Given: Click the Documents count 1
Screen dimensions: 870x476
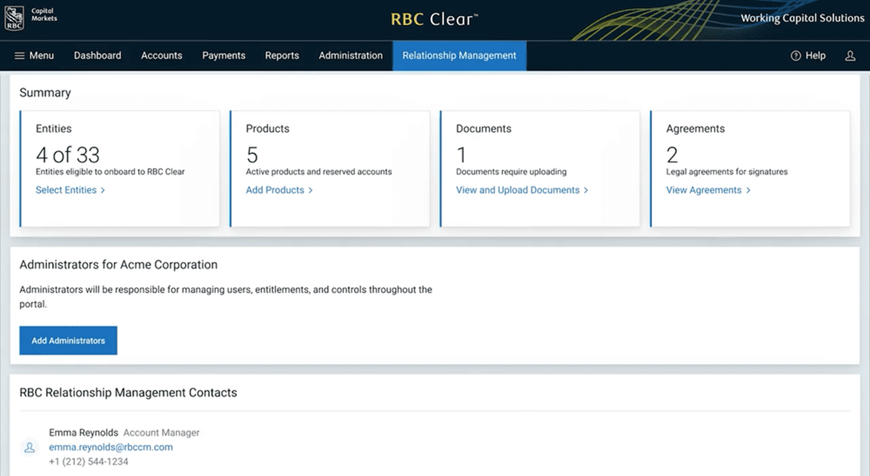Looking at the screenshot, I should (461, 155).
